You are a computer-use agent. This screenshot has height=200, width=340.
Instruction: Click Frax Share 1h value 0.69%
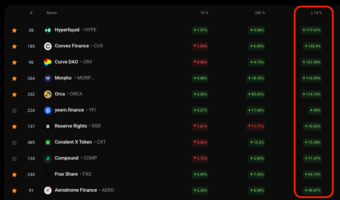pyautogui.click(x=200, y=174)
